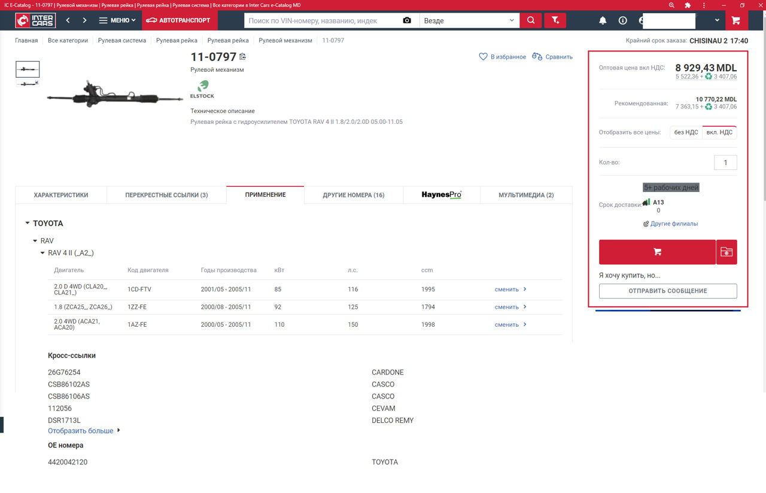Screen dimensions: 766x493
Task: Expand the user account dropdown arrow
Action: 717,20
